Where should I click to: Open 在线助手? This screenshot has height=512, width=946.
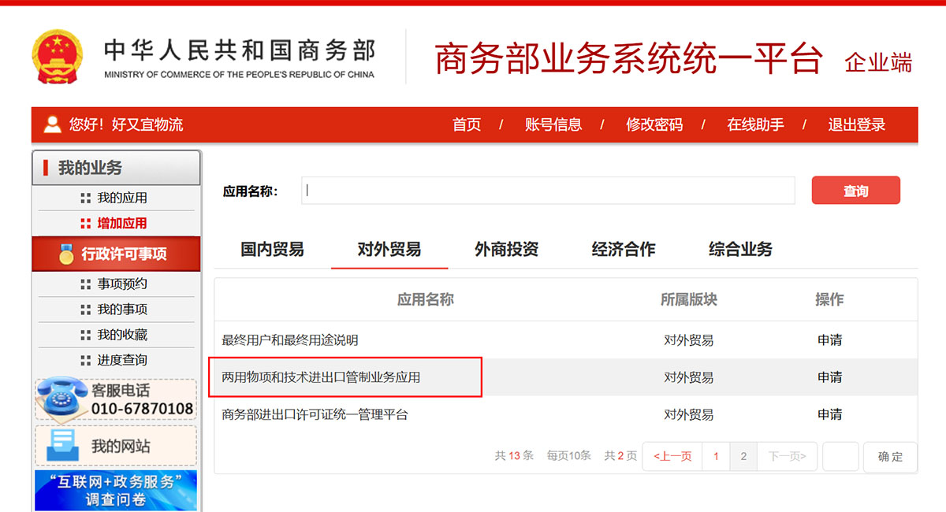(x=755, y=124)
